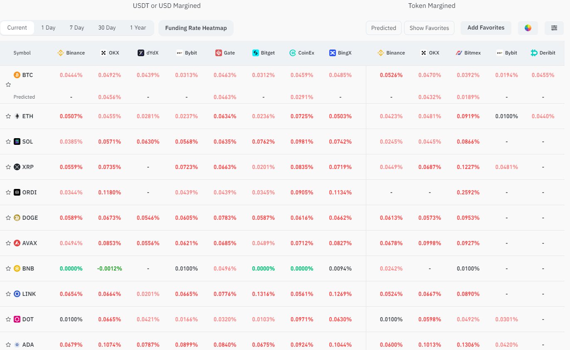Open the filter settings sliders icon
The width and height of the screenshot is (570, 350).
click(x=554, y=28)
